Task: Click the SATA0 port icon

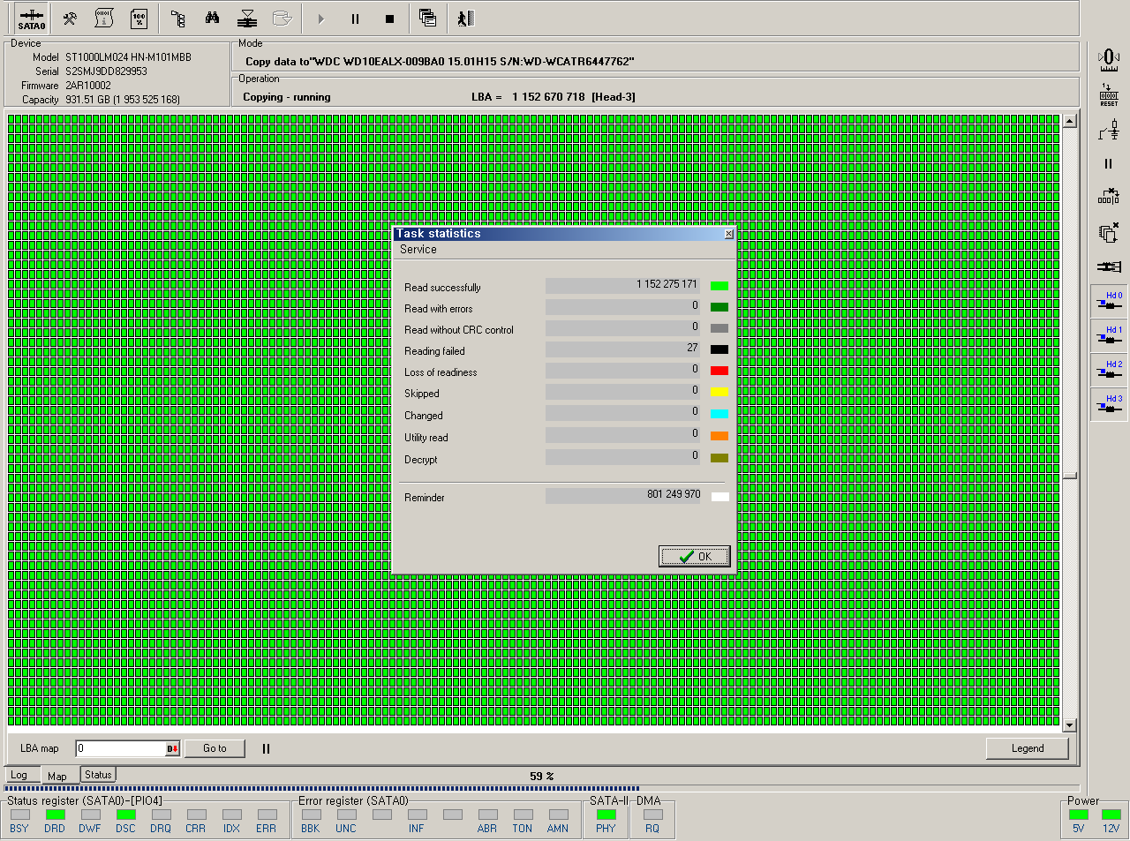Action: [31, 19]
